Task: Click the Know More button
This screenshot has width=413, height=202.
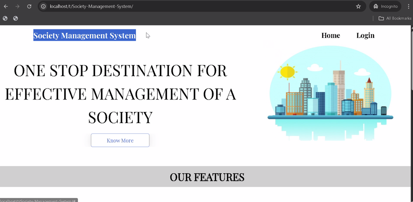Action: [120, 140]
